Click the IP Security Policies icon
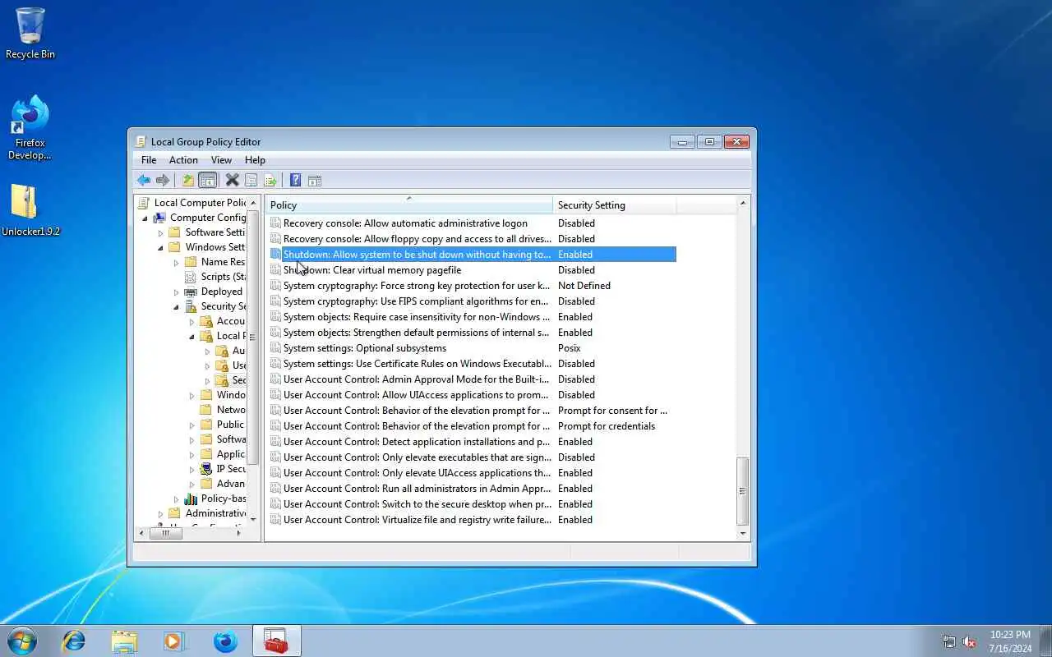 [x=206, y=469]
